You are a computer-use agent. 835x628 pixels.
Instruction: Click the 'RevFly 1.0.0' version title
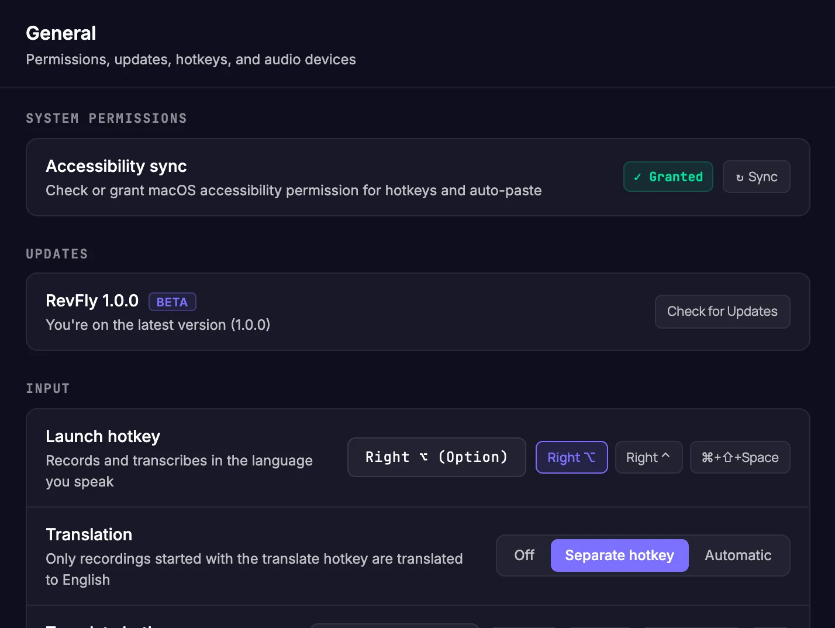click(x=92, y=301)
